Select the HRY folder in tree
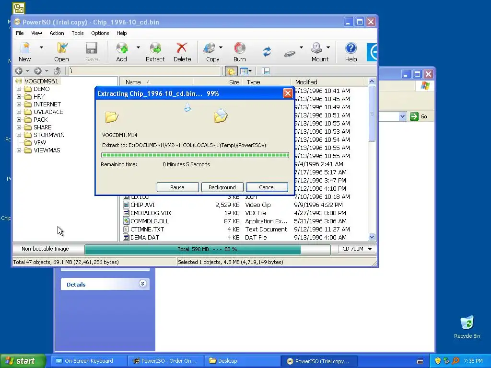Image resolution: width=491 pixels, height=368 pixels. [39, 97]
